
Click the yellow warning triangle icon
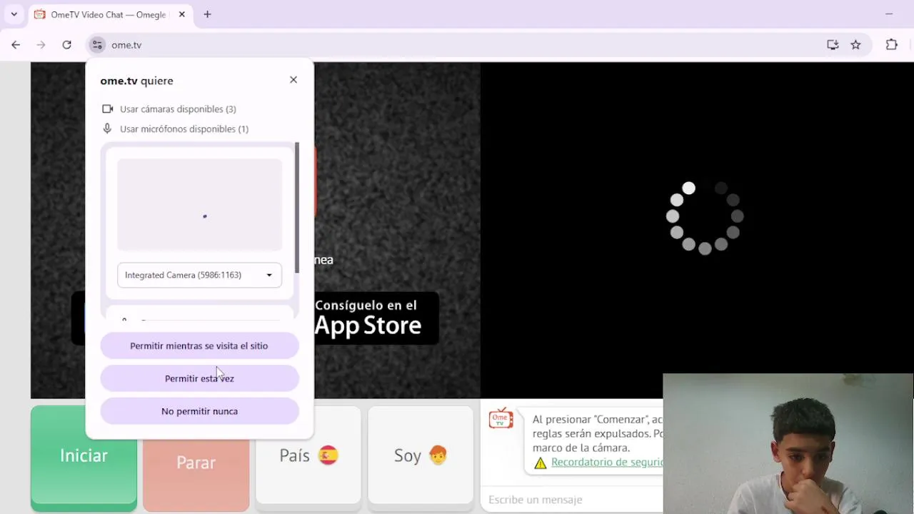click(541, 463)
